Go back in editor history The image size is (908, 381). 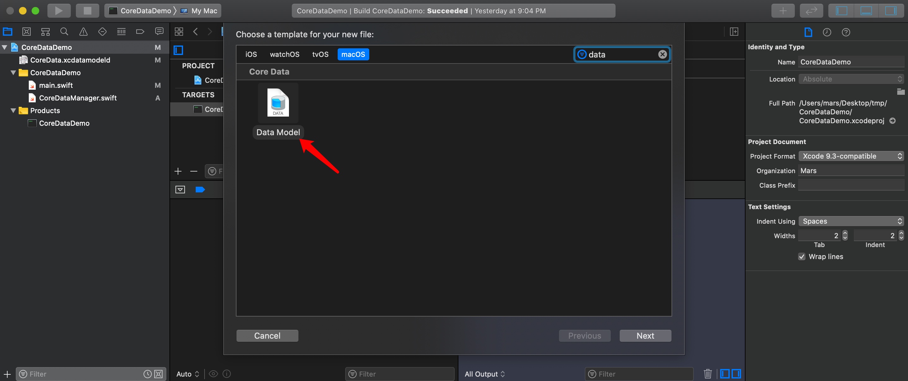pyautogui.click(x=196, y=32)
